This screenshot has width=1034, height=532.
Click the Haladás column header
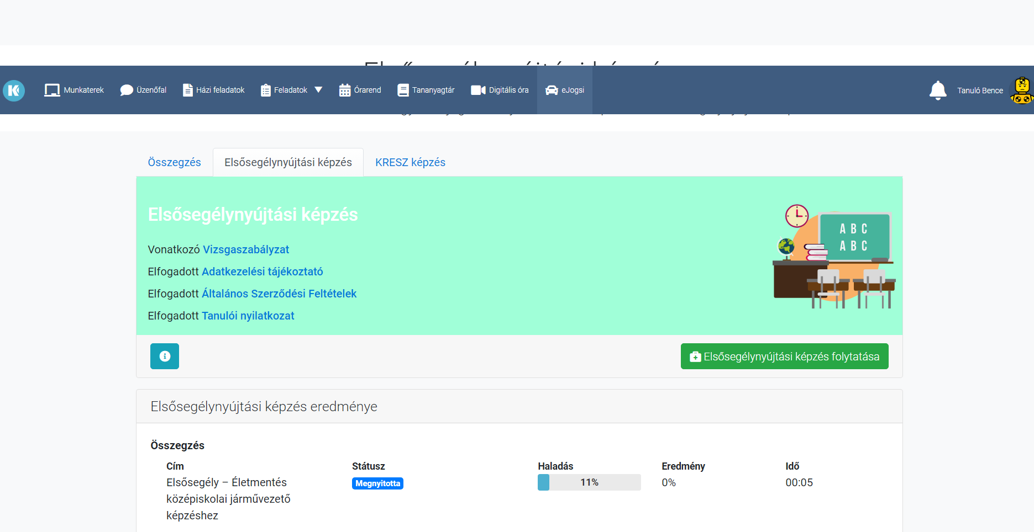555,466
